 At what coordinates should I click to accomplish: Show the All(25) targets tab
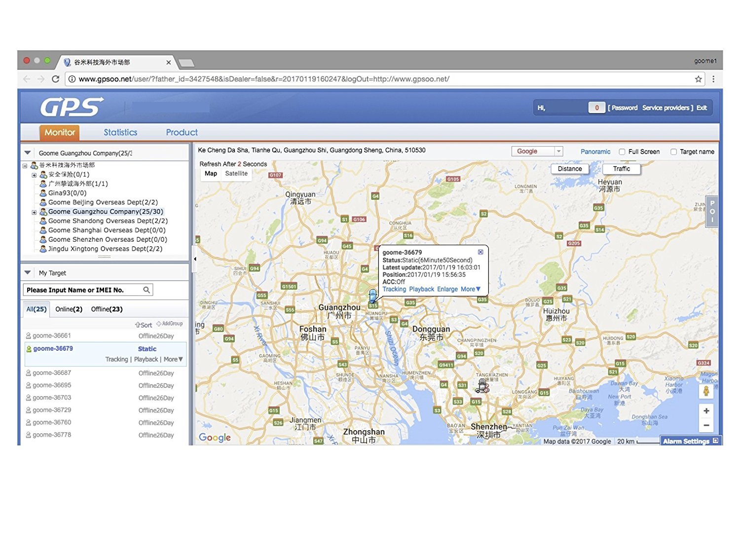click(x=37, y=309)
